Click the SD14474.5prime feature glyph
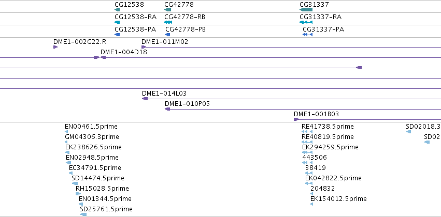Screen dimensions: 441x217 tap(75, 183)
